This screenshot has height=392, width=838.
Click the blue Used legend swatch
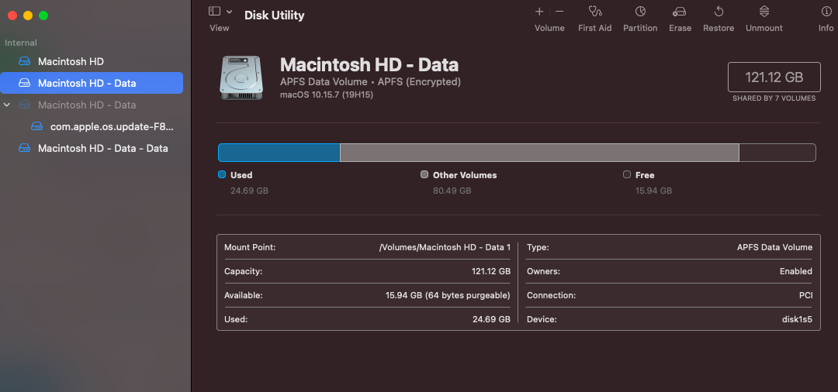coord(222,174)
